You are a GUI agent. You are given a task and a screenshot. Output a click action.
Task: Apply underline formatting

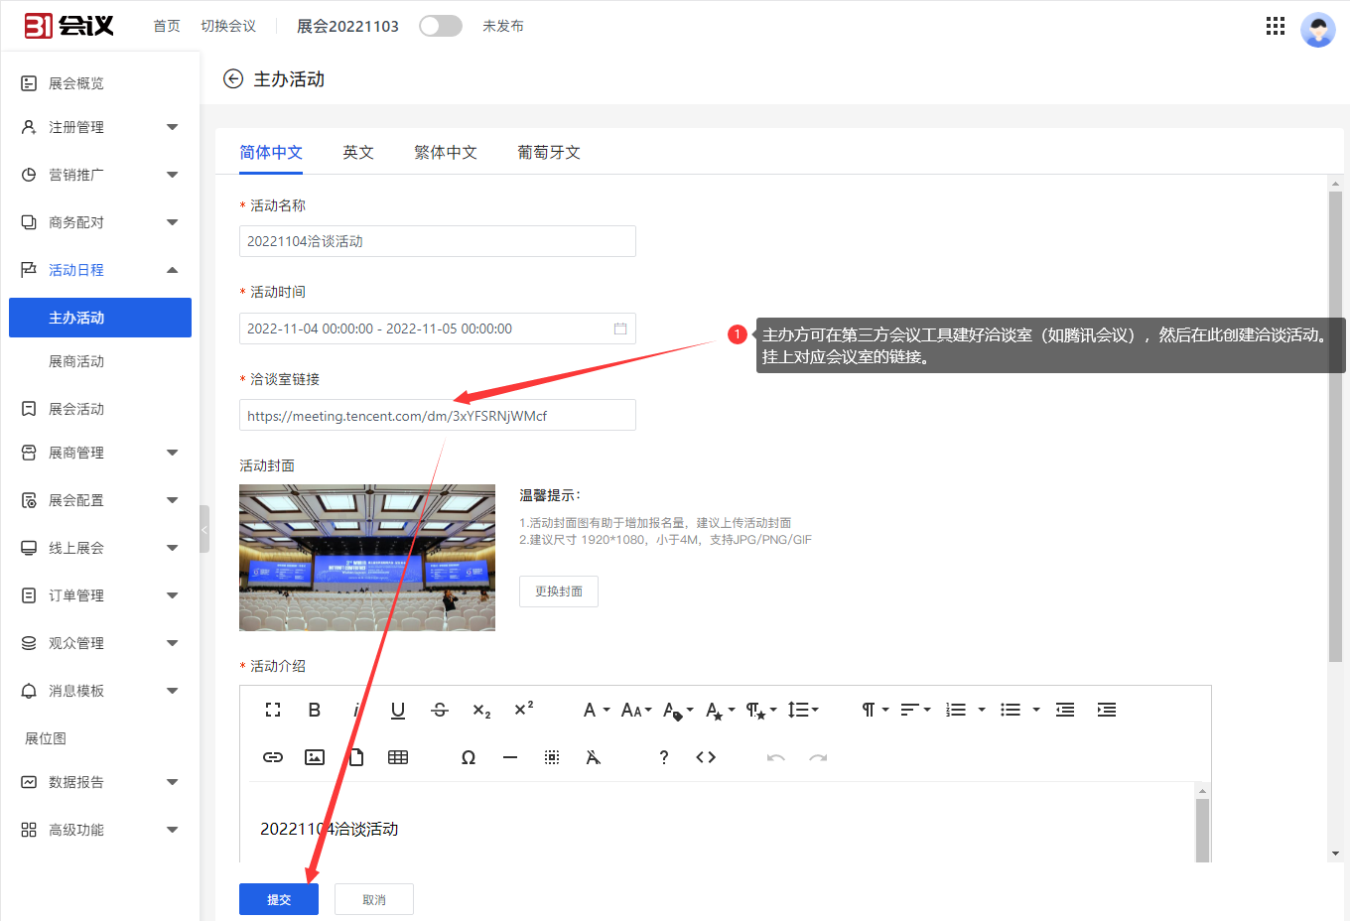click(x=398, y=710)
